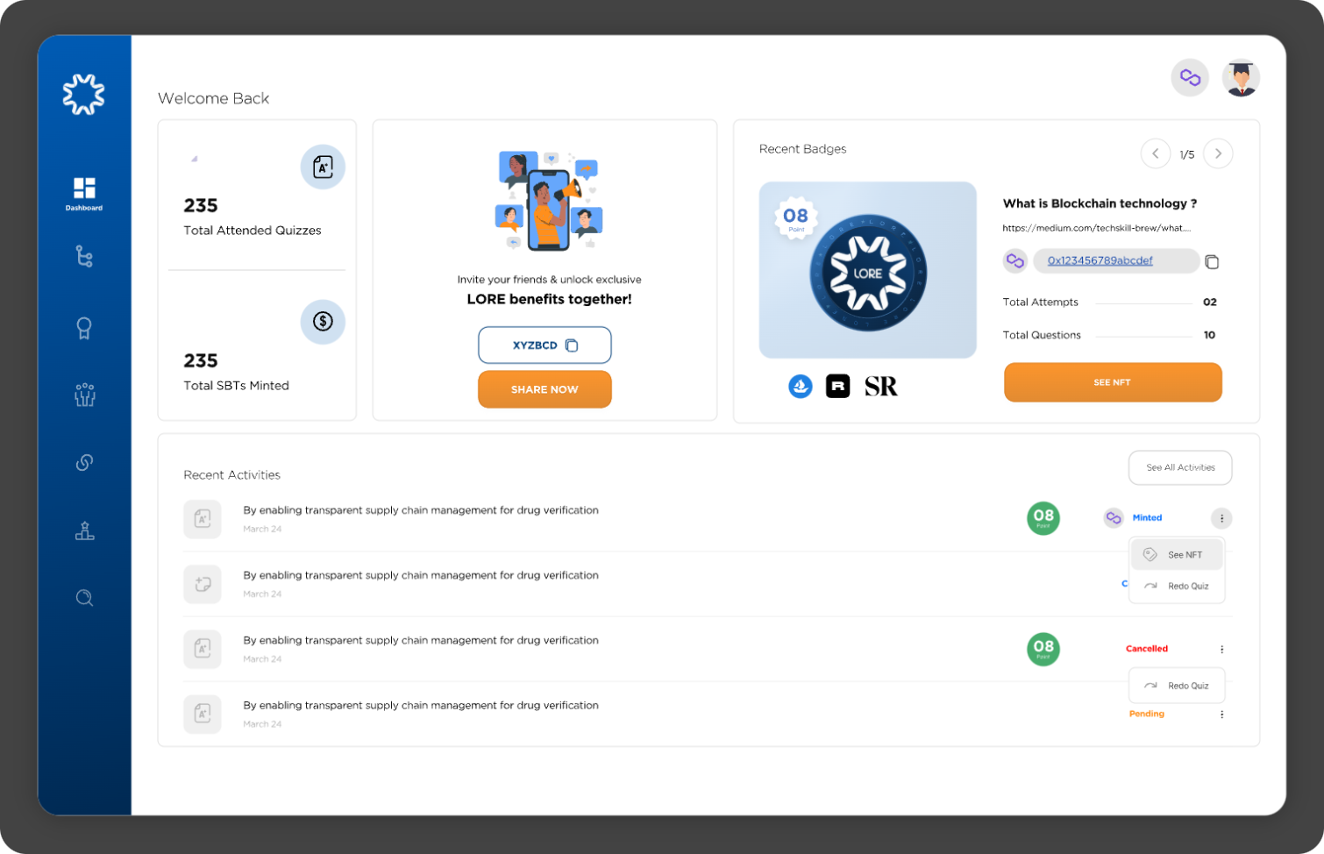Open the badge ribbon sidebar icon
The image size is (1324, 854).
pos(84,328)
